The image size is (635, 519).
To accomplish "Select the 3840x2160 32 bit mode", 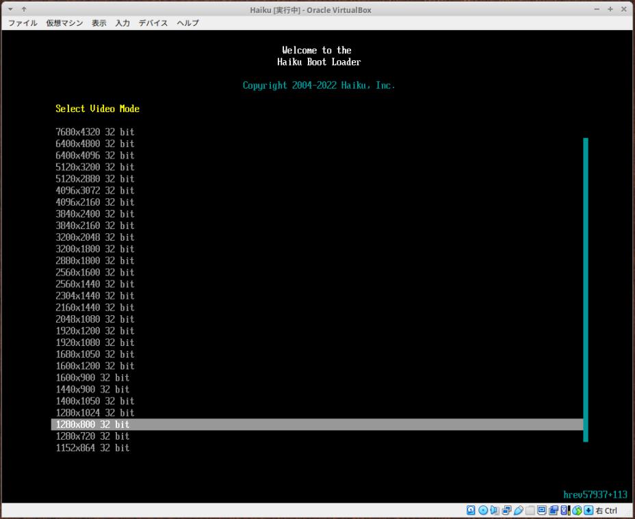I will tap(94, 226).
